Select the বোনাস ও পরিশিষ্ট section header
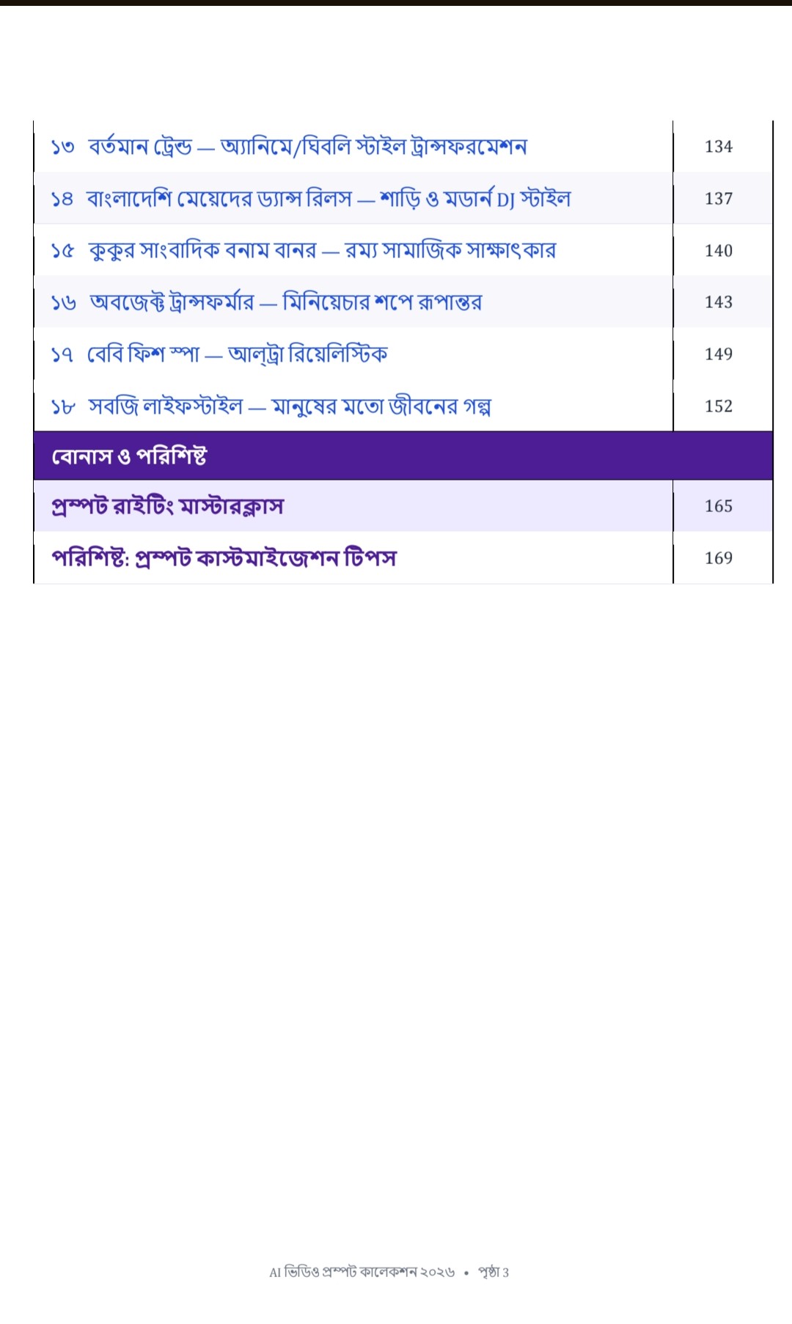Image resolution: width=792 pixels, height=1324 pixels. (403, 456)
